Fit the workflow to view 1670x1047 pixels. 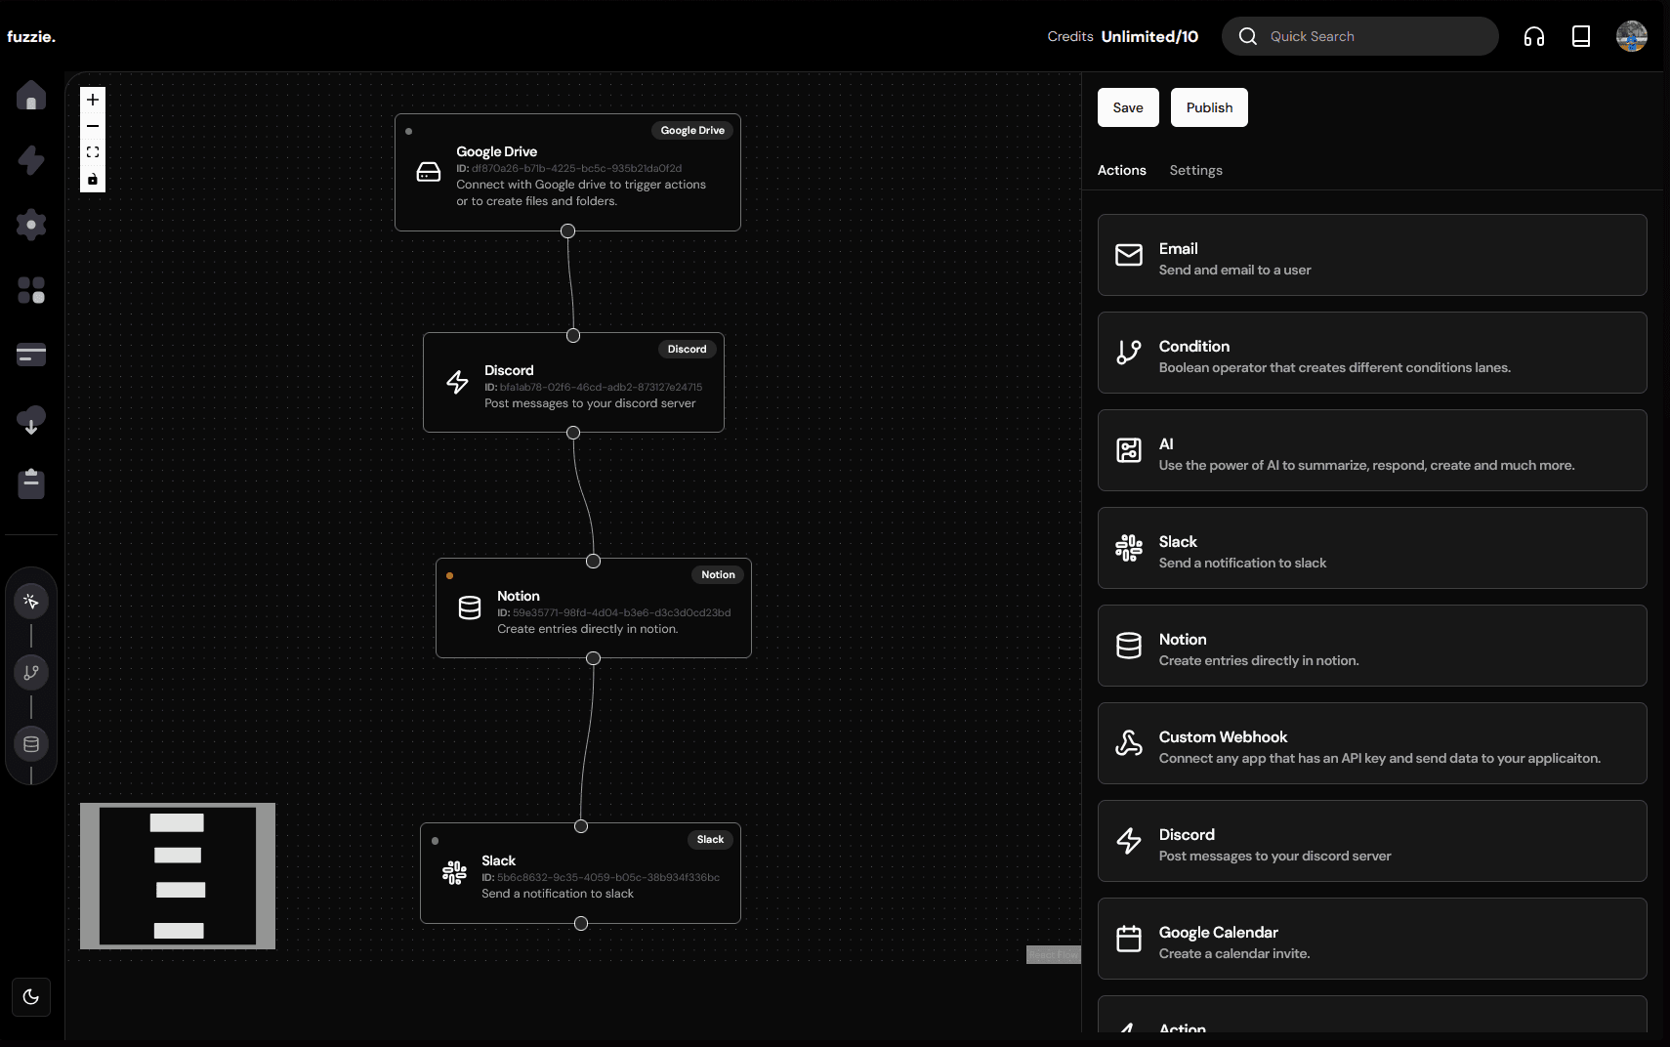point(93,152)
